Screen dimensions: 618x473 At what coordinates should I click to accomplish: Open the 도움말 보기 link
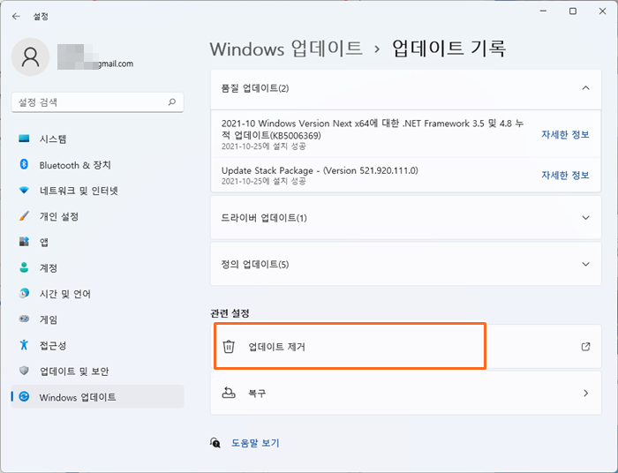[x=255, y=443]
